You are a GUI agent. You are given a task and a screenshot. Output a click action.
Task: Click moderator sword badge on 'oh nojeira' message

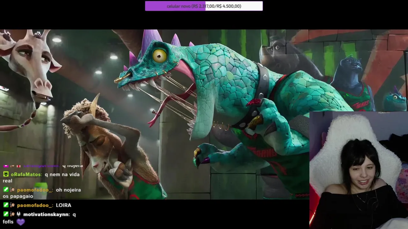6,190
